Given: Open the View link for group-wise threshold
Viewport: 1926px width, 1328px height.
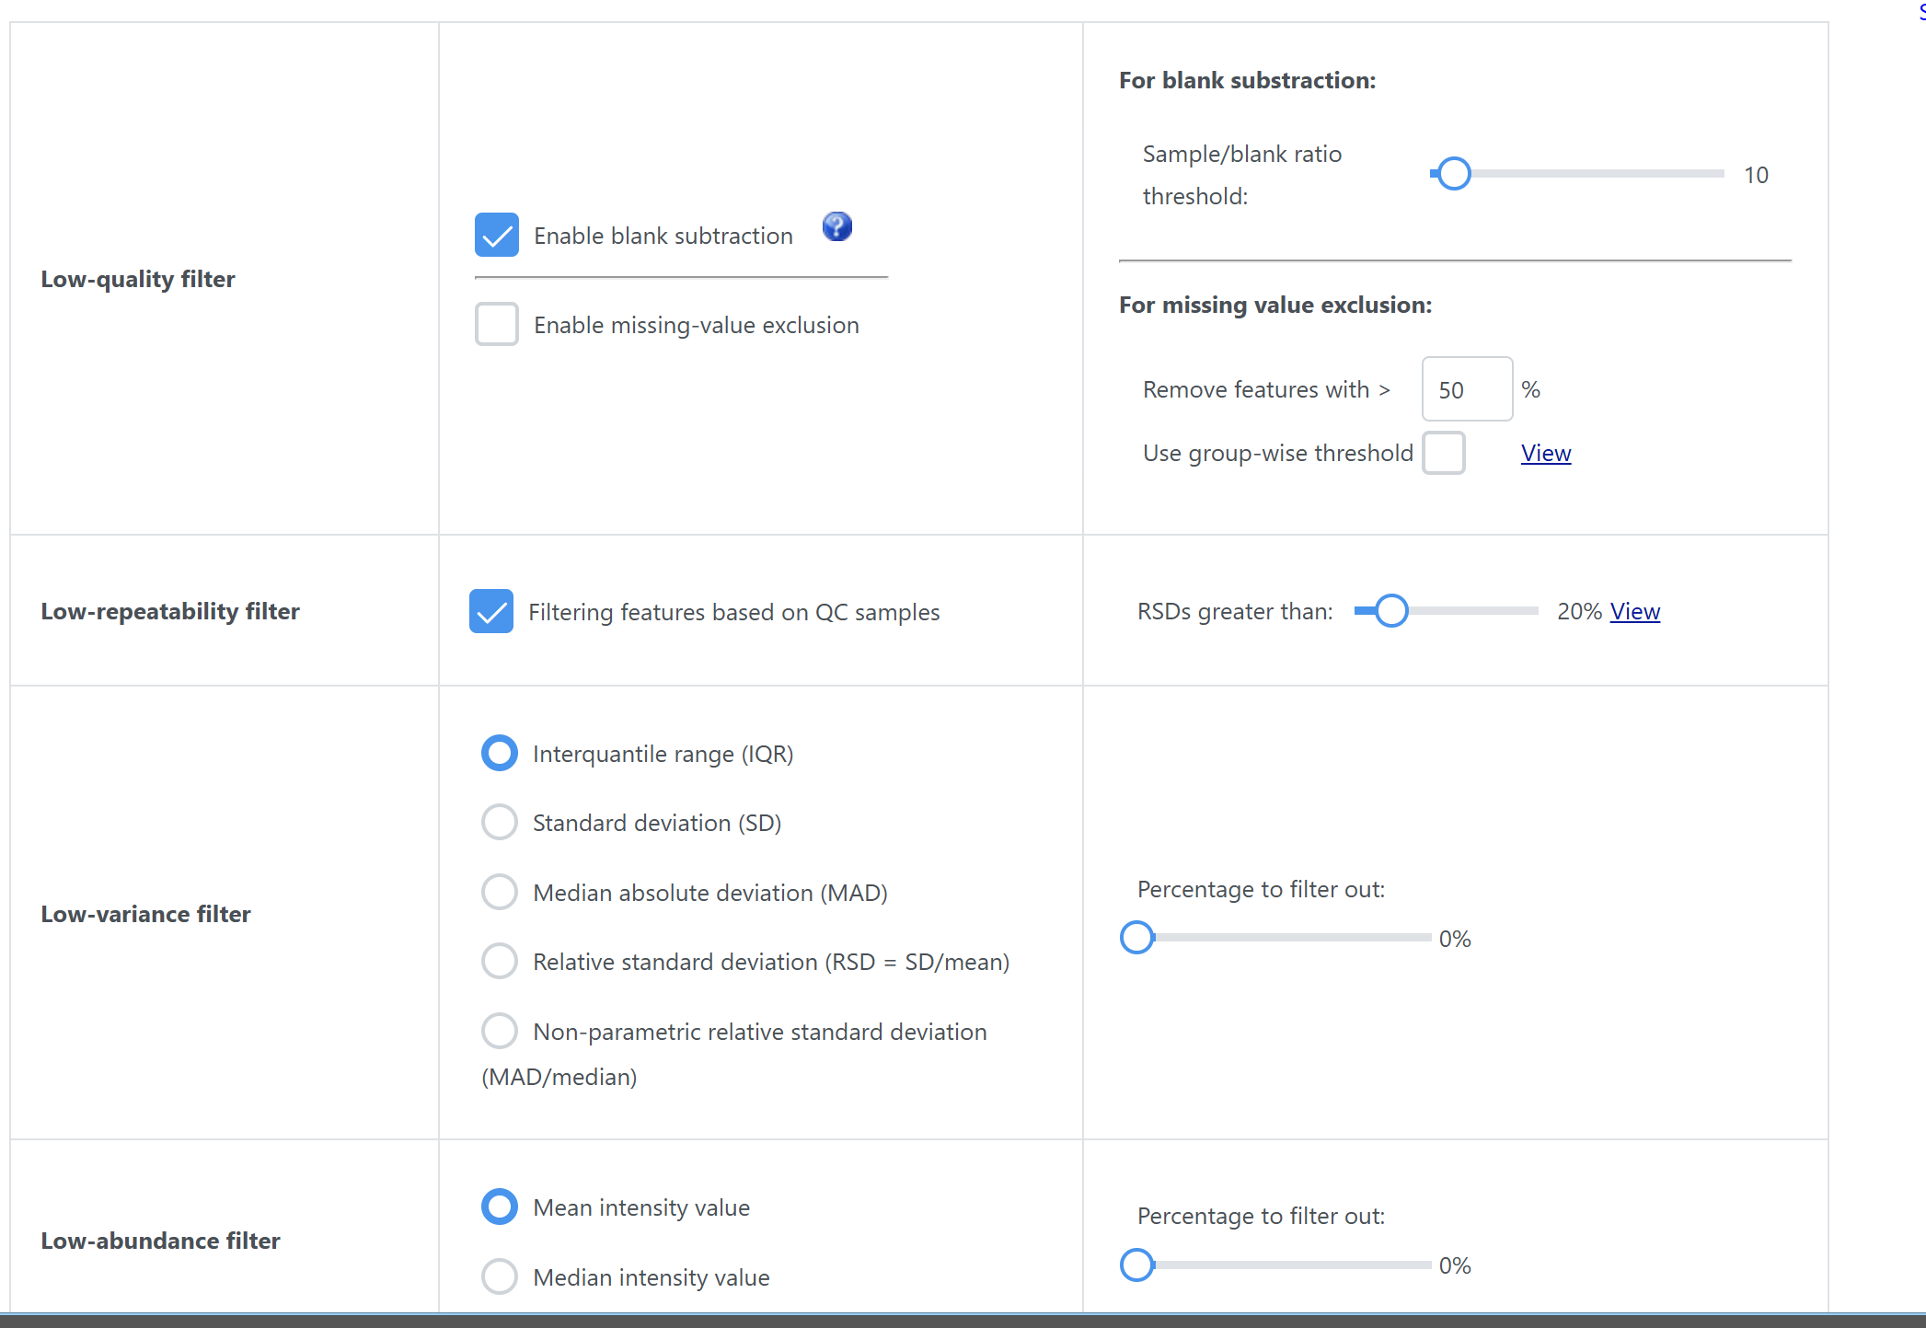Looking at the screenshot, I should click(1545, 453).
